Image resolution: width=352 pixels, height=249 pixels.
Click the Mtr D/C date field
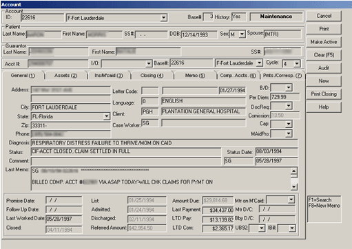point(277,209)
